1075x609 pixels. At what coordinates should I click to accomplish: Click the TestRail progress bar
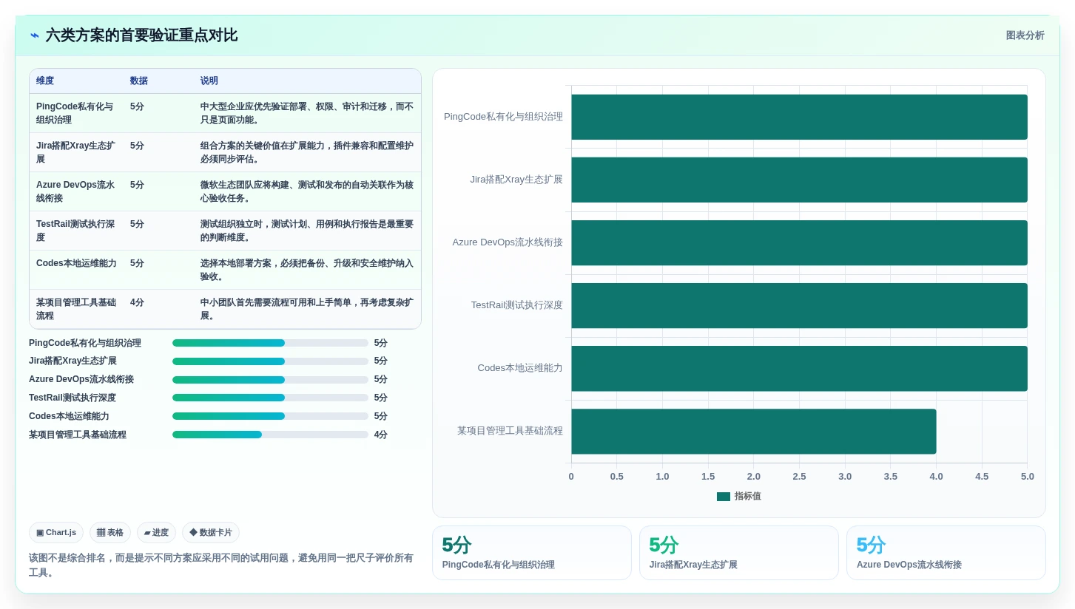270,398
